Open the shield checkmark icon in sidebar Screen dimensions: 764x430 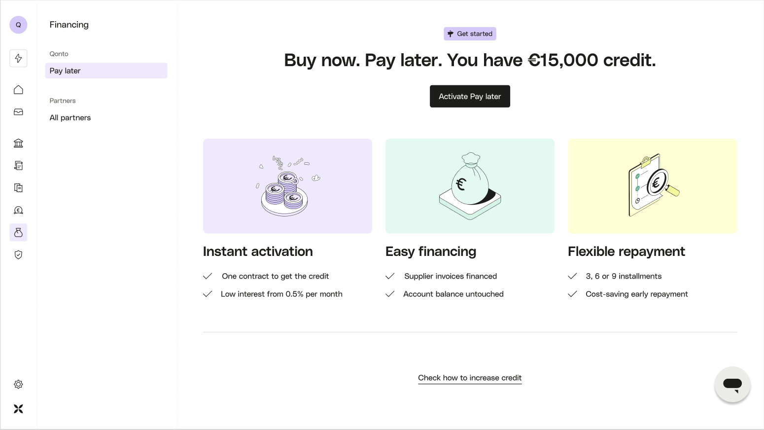click(x=18, y=255)
